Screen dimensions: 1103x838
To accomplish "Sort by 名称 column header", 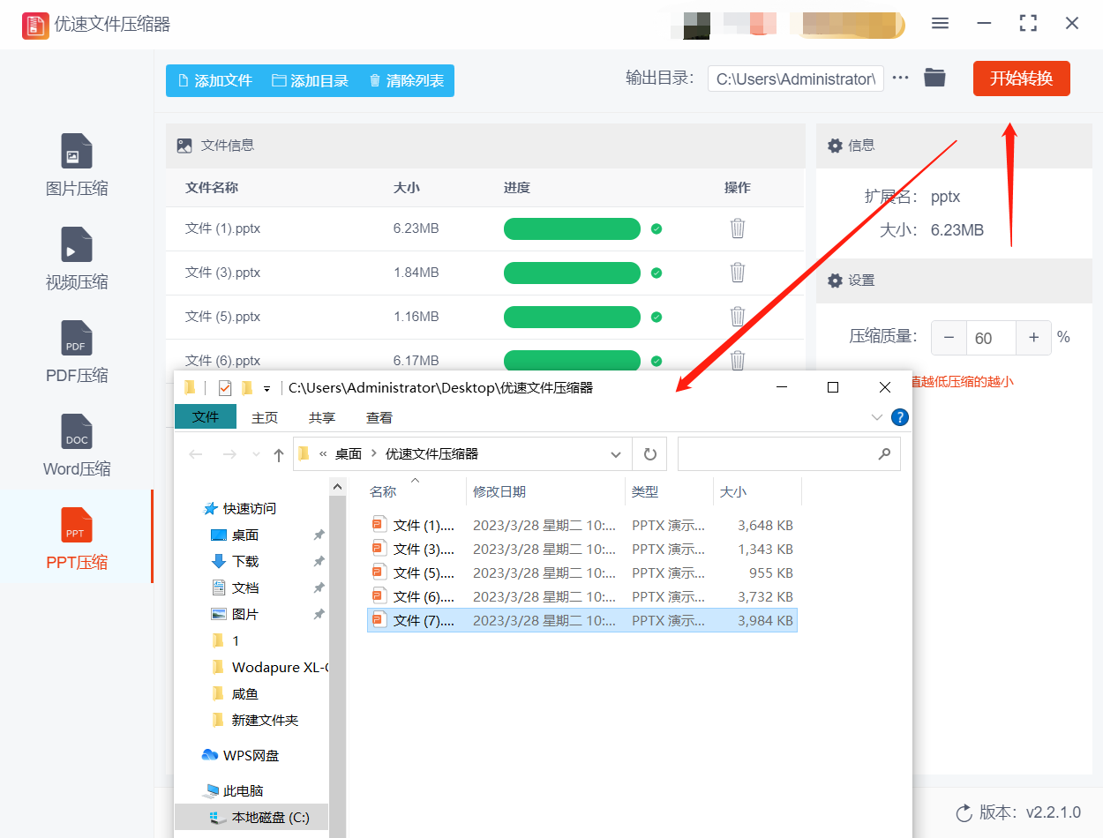I will point(416,491).
